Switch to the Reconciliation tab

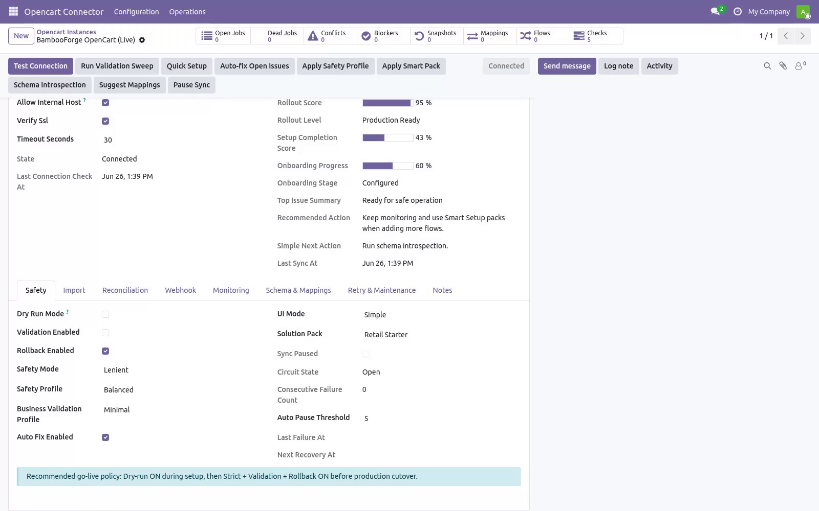tap(125, 290)
